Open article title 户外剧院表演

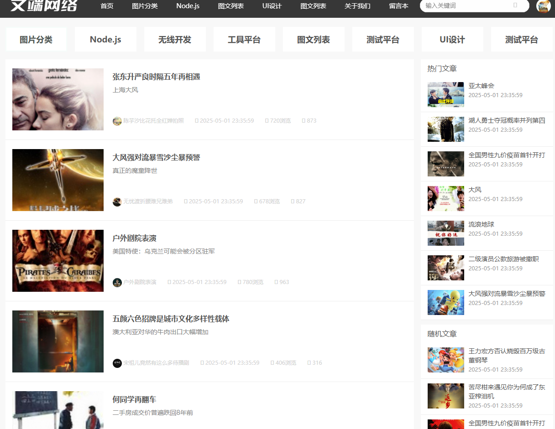click(x=135, y=238)
